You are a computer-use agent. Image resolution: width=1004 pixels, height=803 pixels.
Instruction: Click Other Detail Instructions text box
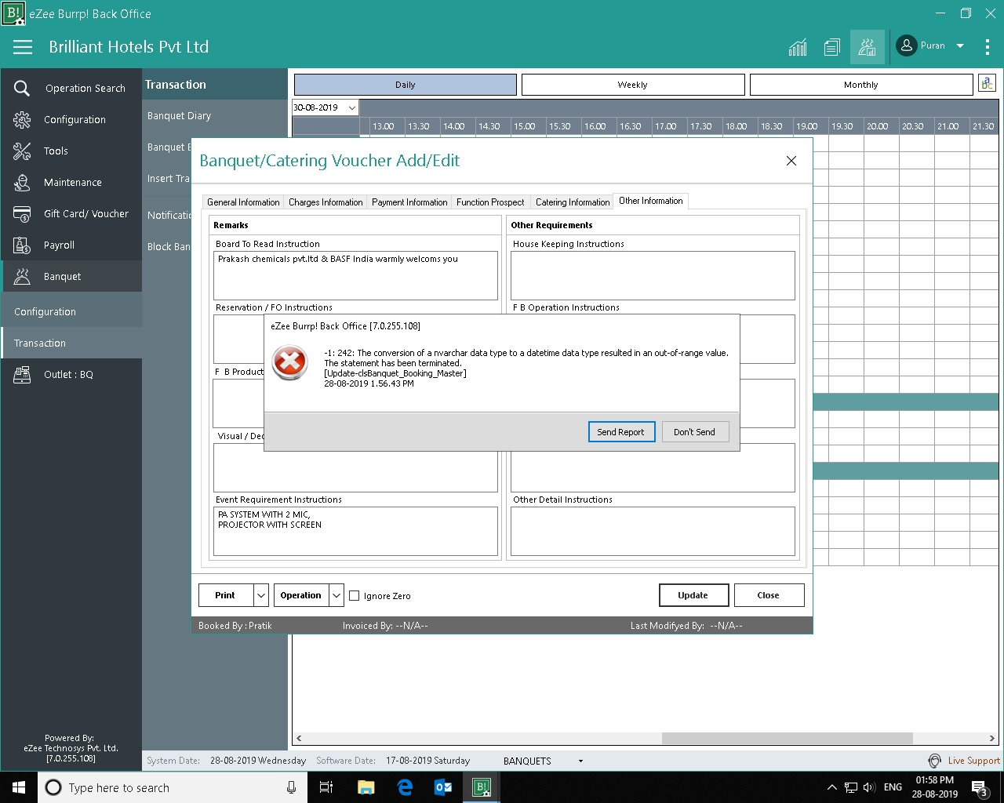(x=653, y=531)
